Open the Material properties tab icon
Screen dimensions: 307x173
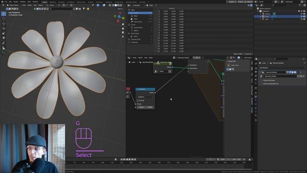(x=256, y=115)
